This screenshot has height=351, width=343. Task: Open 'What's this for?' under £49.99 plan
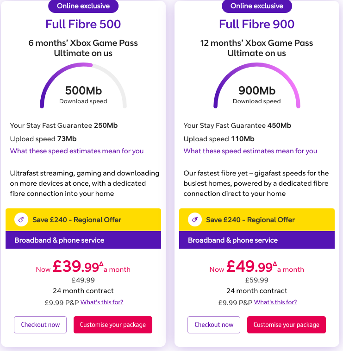tap(275, 302)
